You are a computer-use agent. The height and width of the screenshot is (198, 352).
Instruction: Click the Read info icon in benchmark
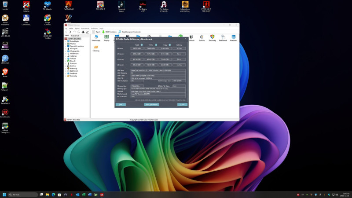point(142,45)
